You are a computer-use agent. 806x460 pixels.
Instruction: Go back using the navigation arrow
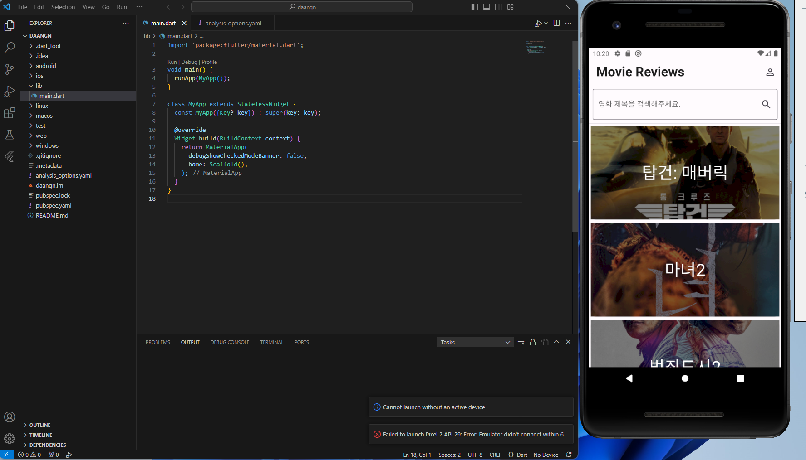[x=170, y=7]
